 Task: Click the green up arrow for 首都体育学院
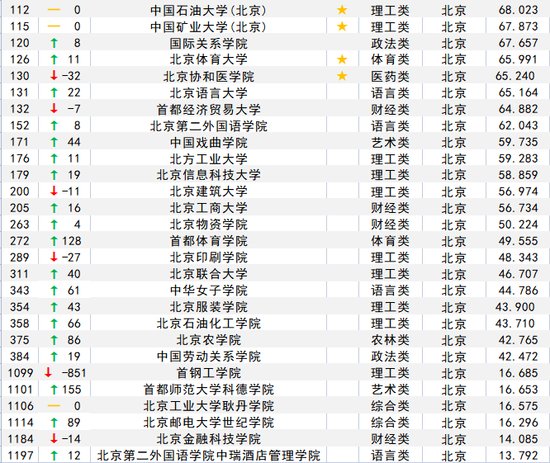[x=55, y=241]
